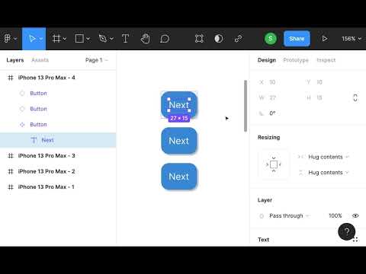Open the Help question mark button
Image resolution: width=366 pixels, height=274 pixels.
coord(347,231)
